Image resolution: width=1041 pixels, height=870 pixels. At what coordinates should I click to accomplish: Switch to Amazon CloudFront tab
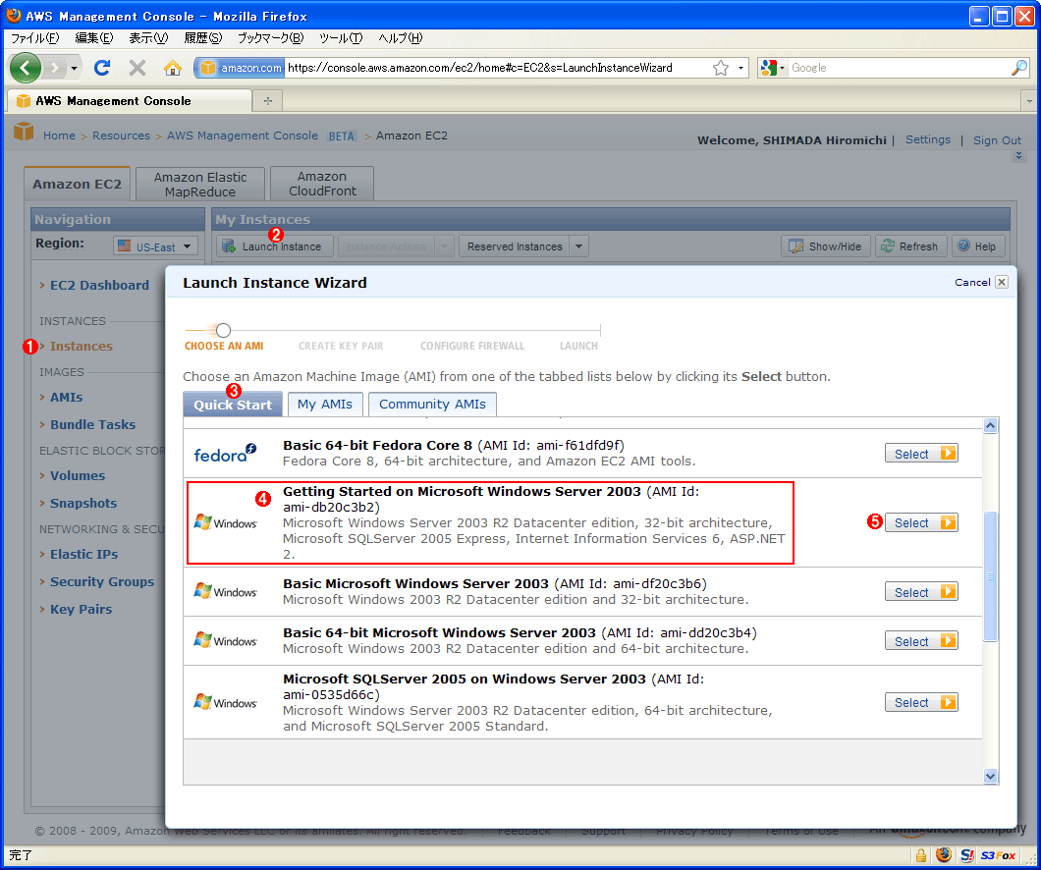[322, 184]
